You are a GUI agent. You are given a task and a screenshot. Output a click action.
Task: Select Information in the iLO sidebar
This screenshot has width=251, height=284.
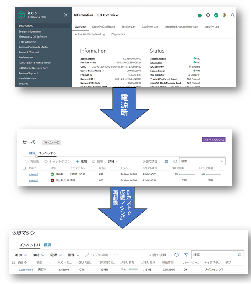[44, 26]
